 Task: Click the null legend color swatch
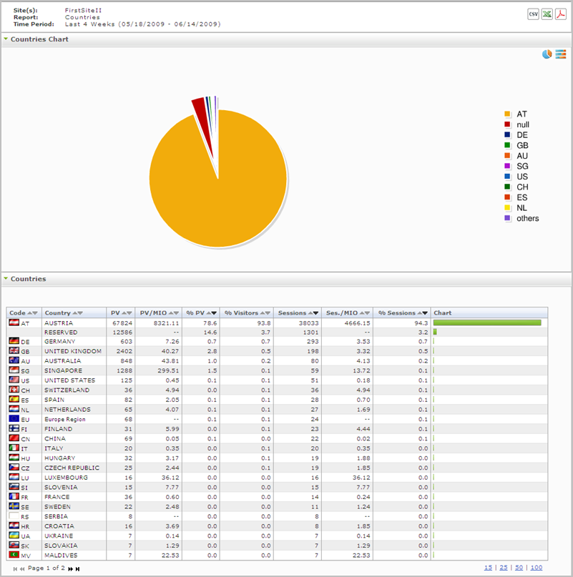pyautogui.click(x=507, y=124)
